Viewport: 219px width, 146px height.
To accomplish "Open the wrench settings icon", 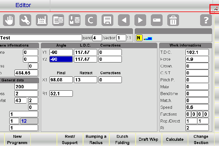I will coord(25,20).
